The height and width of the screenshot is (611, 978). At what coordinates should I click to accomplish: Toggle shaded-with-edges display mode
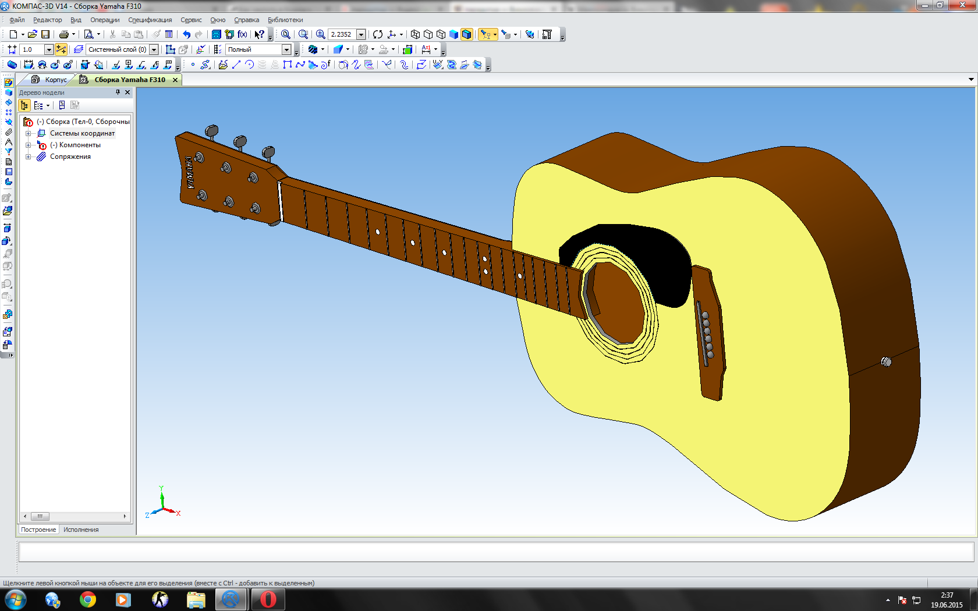[466, 34]
